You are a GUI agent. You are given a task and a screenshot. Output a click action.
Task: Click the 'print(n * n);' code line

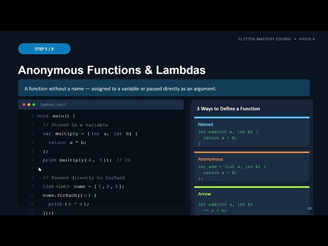pos(69,204)
